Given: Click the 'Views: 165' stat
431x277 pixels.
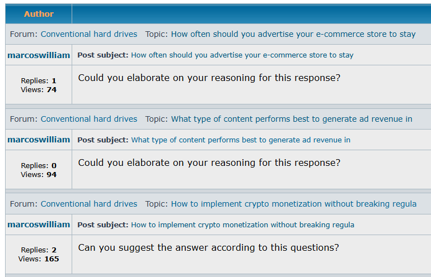Looking at the screenshot, I should tap(39, 259).
